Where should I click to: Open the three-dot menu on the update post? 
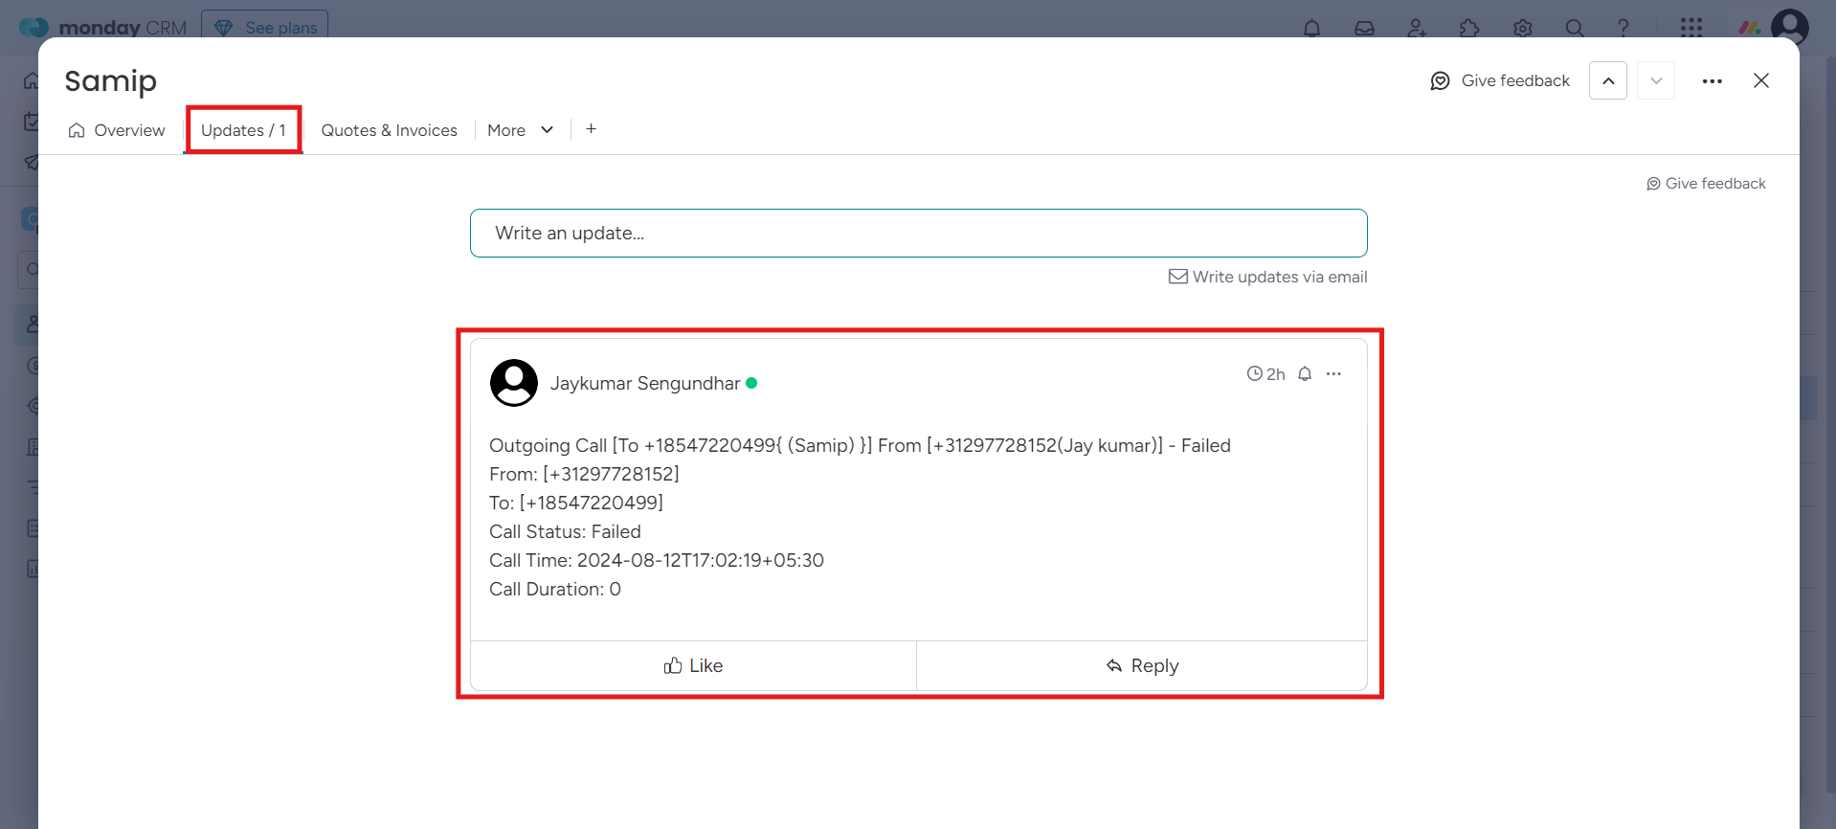pyautogui.click(x=1333, y=374)
